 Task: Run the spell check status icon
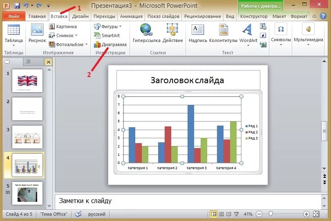(x=78, y=214)
